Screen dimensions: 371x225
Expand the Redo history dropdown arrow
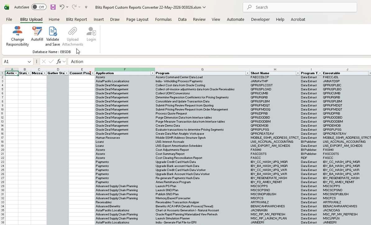79,7
